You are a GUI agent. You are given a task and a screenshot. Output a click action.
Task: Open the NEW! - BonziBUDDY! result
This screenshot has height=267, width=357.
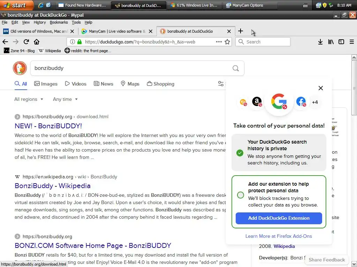coord(48,126)
